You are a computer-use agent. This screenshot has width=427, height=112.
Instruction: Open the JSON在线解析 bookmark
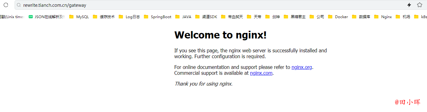pyautogui.click(x=47, y=17)
